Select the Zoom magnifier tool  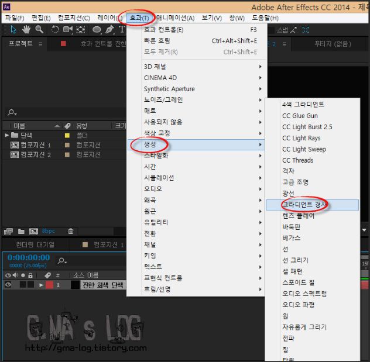coord(39,29)
